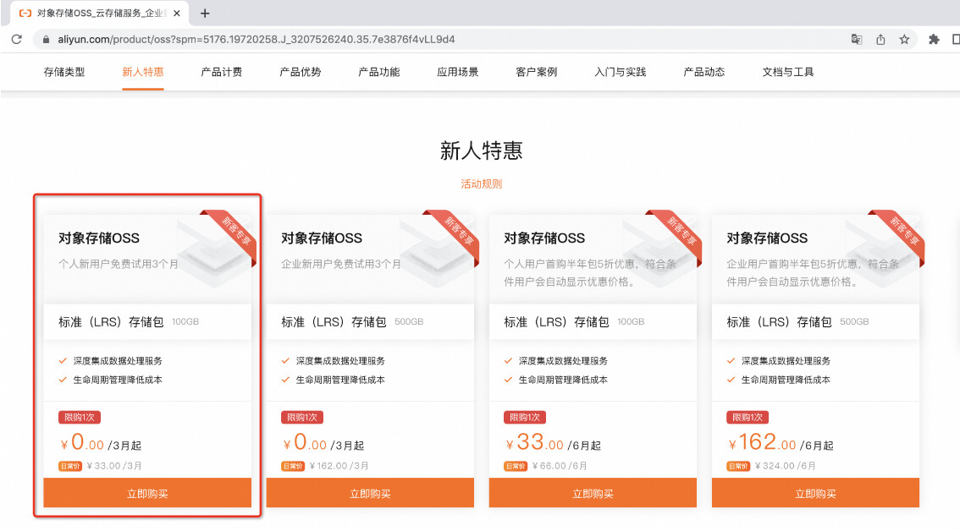Click 立即购买 for personal free trial package

tap(147, 493)
